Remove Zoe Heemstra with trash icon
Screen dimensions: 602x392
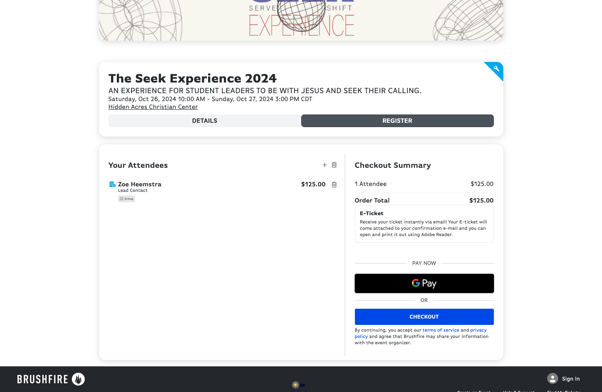click(x=334, y=184)
